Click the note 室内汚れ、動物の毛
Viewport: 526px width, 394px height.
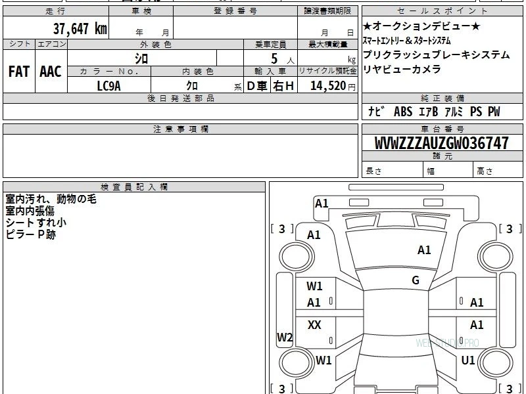(51, 199)
